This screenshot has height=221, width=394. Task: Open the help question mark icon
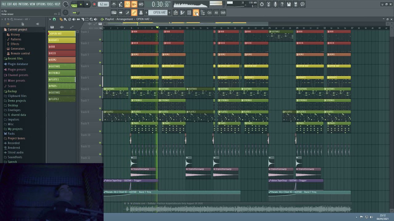282,4
